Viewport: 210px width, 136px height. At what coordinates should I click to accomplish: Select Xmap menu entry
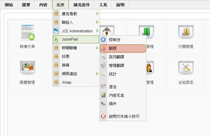tap(76, 82)
